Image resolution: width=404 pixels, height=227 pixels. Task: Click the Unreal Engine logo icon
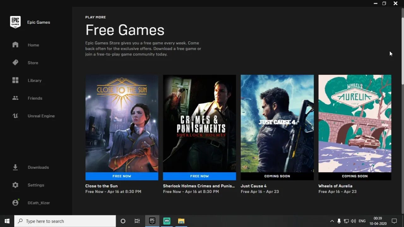click(15, 116)
